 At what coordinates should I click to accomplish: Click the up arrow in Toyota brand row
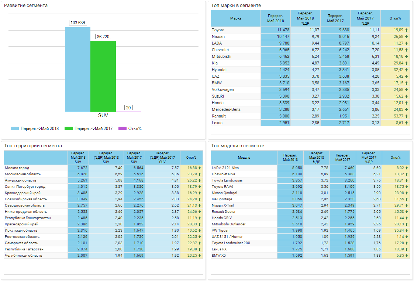point(406,30)
